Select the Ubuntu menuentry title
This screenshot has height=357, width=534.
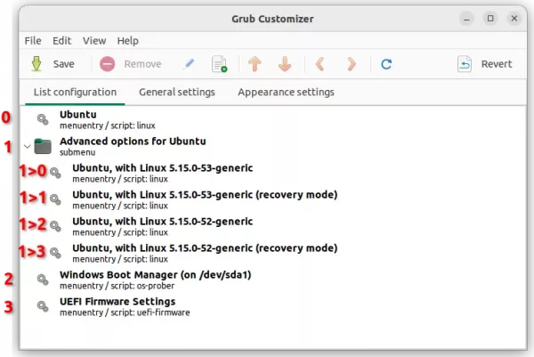78,115
